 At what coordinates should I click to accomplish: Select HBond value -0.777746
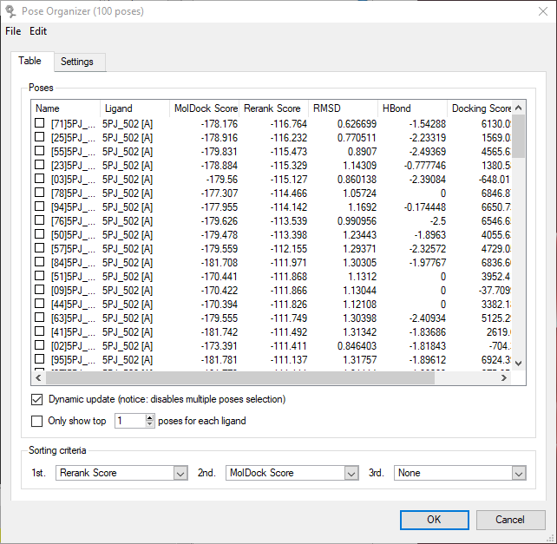[x=425, y=166]
